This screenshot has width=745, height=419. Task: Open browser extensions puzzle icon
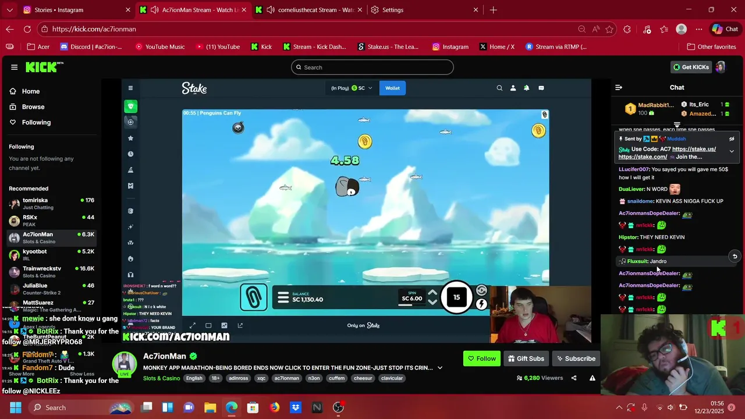tap(627, 29)
